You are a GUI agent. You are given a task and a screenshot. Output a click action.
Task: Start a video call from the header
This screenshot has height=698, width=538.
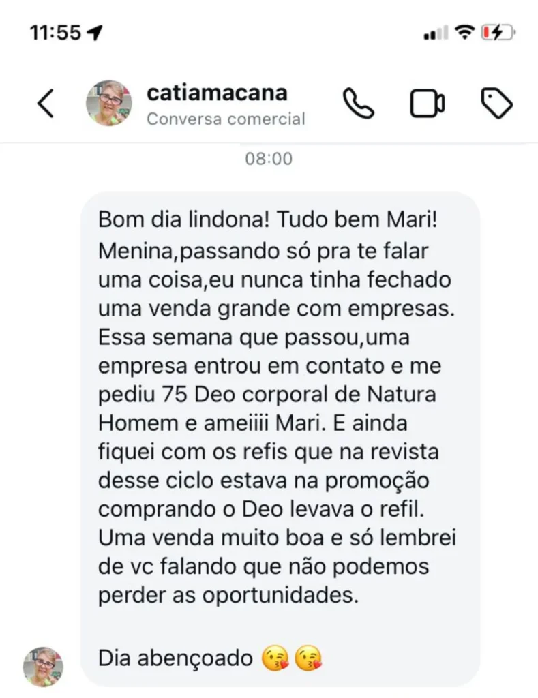[427, 104]
